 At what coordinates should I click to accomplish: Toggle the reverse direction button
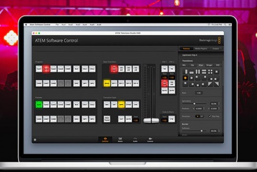tap(201, 116)
